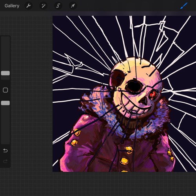Viewport: 196px width, 196px height.
Task: Tap the Modify square button in sidebar
Action: coord(5,90)
